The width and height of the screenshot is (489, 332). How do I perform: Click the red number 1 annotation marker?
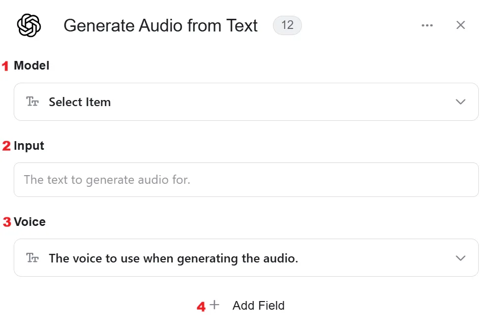(x=5, y=66)
